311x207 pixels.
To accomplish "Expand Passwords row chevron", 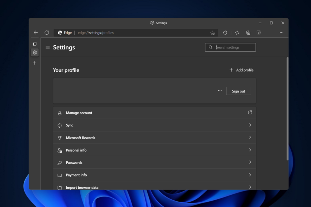I will 250,162.
